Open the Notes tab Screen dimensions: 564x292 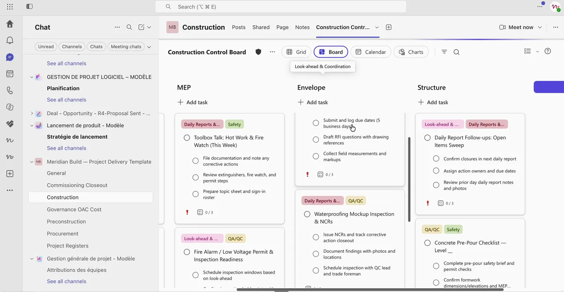pyautogui.click(x=302, y=27)
